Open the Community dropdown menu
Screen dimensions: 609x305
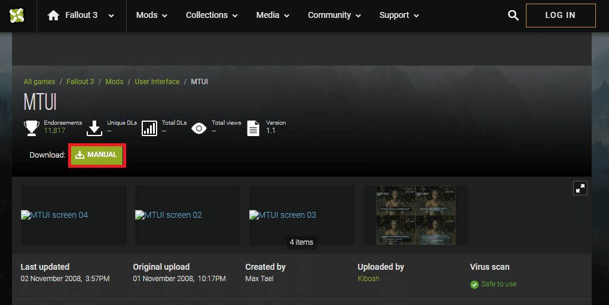[x=335, y=15]
